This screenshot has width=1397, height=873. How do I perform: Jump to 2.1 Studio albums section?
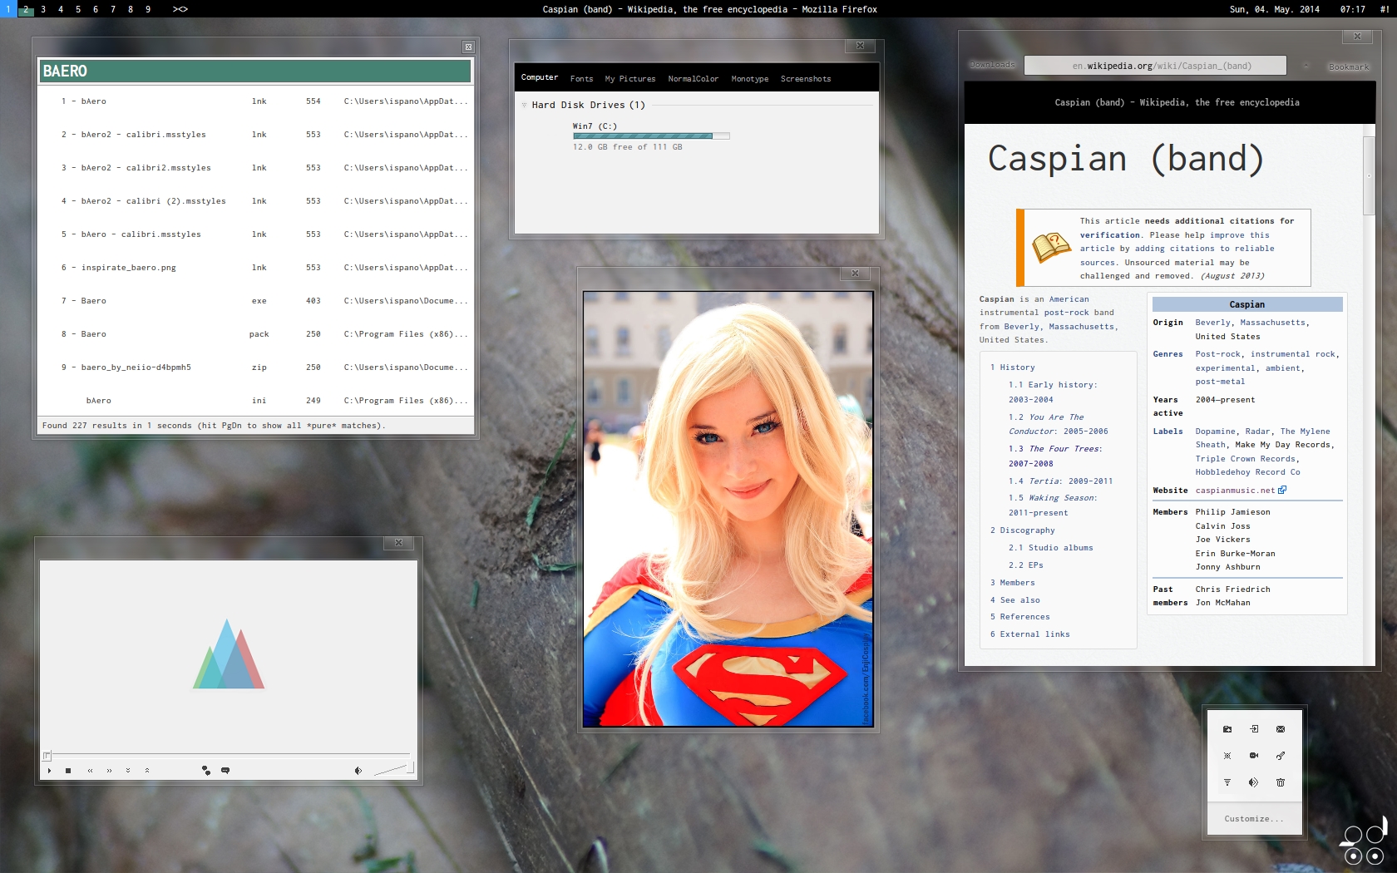tap(1051, 548)
